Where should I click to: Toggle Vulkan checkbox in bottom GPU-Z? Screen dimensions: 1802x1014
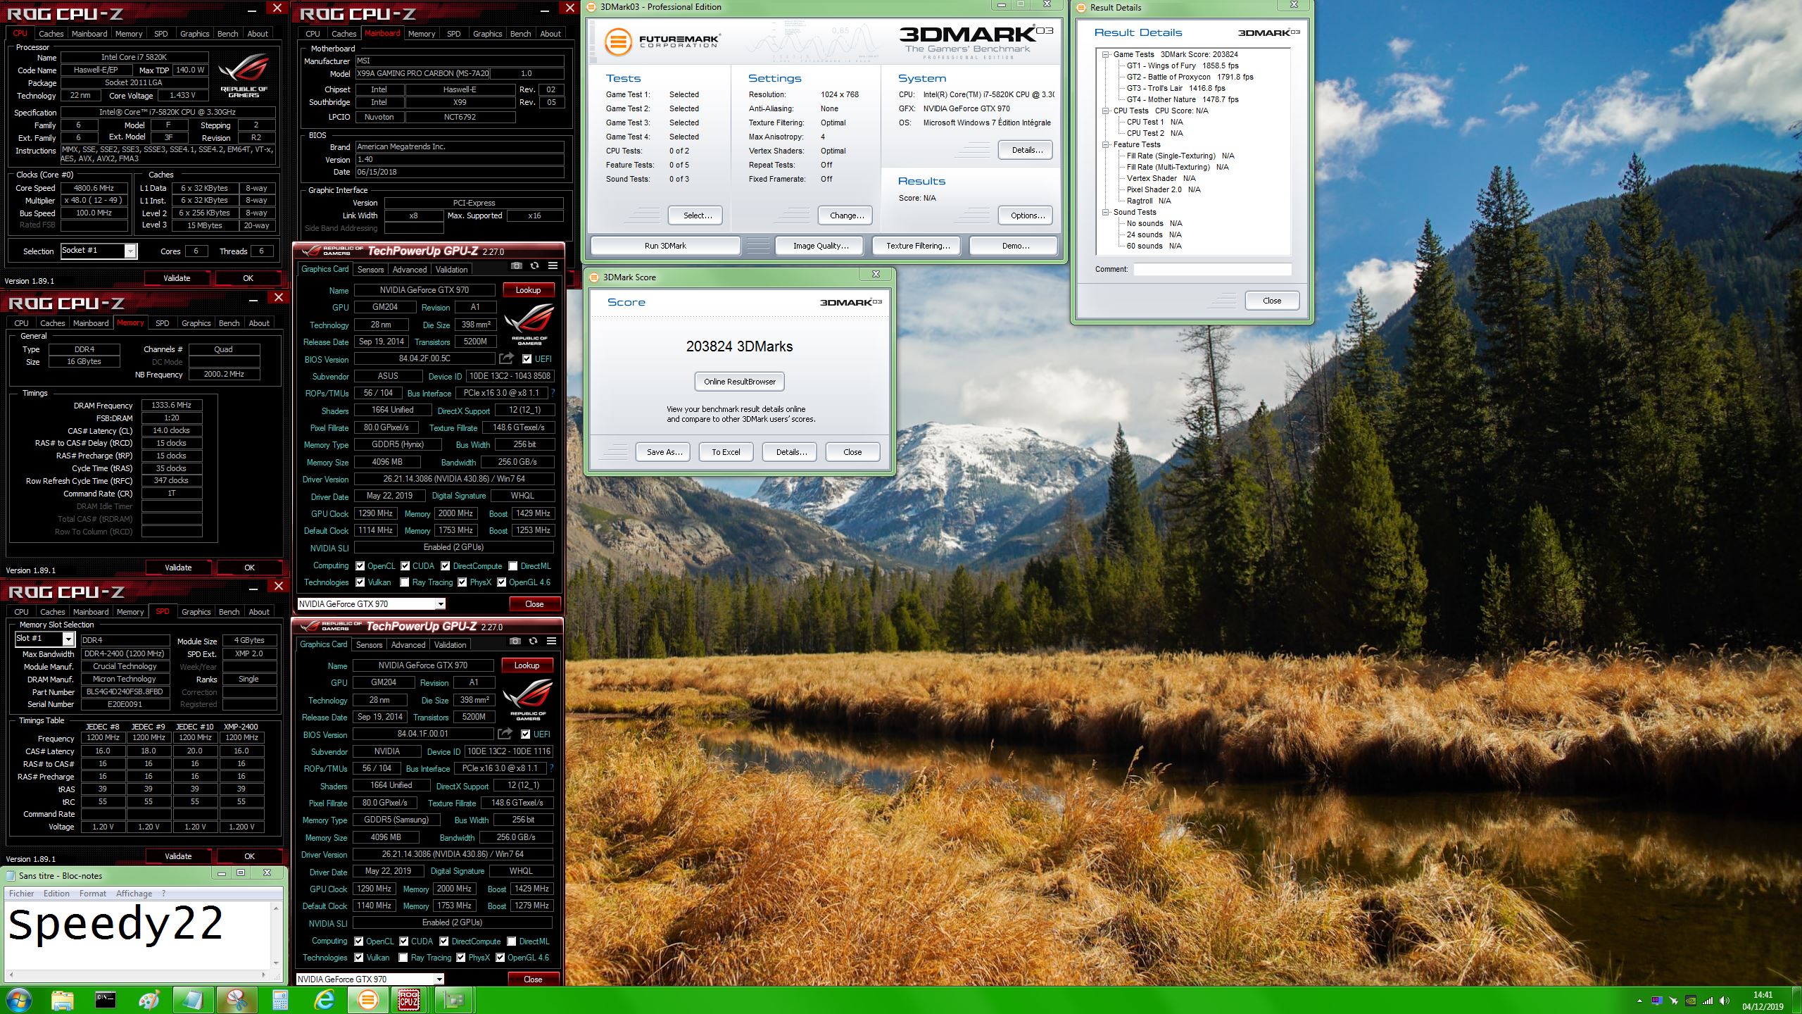point(359,958)
